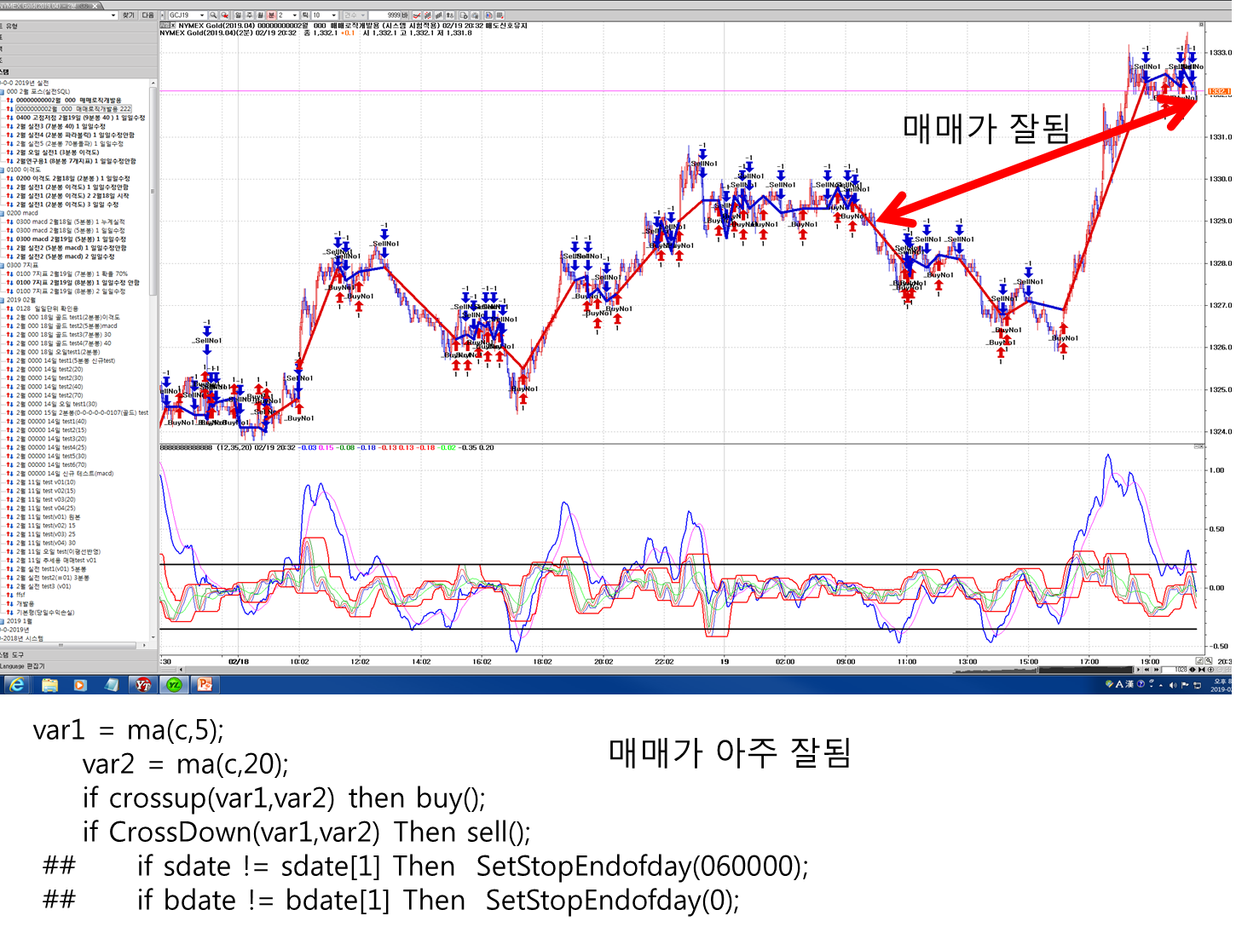This screenshot has height=933, width=1236.
Task: Open the tick interval dropdown showing 10
Action: (x=334, y=15)
